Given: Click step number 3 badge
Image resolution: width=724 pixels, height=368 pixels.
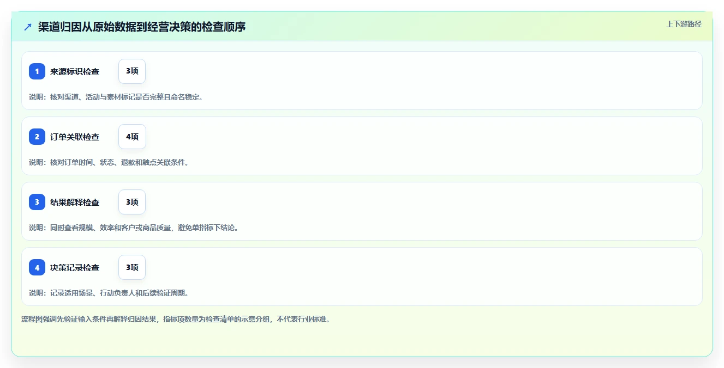Looking at the screenshot, I should [37, 202].
